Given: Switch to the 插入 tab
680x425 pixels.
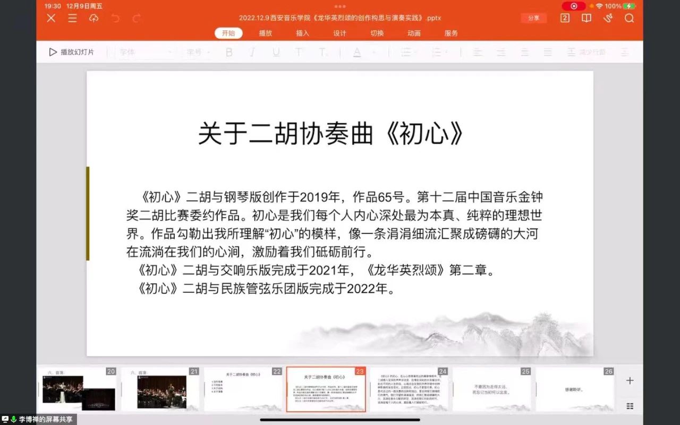Looking at the screenshot, I should click(x=302, y=33).
